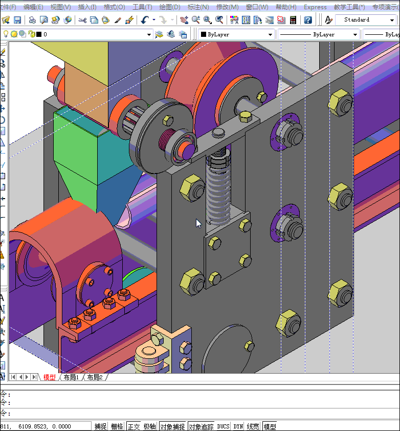Click the blue Help question mark
400x431 pixels.
308,20
